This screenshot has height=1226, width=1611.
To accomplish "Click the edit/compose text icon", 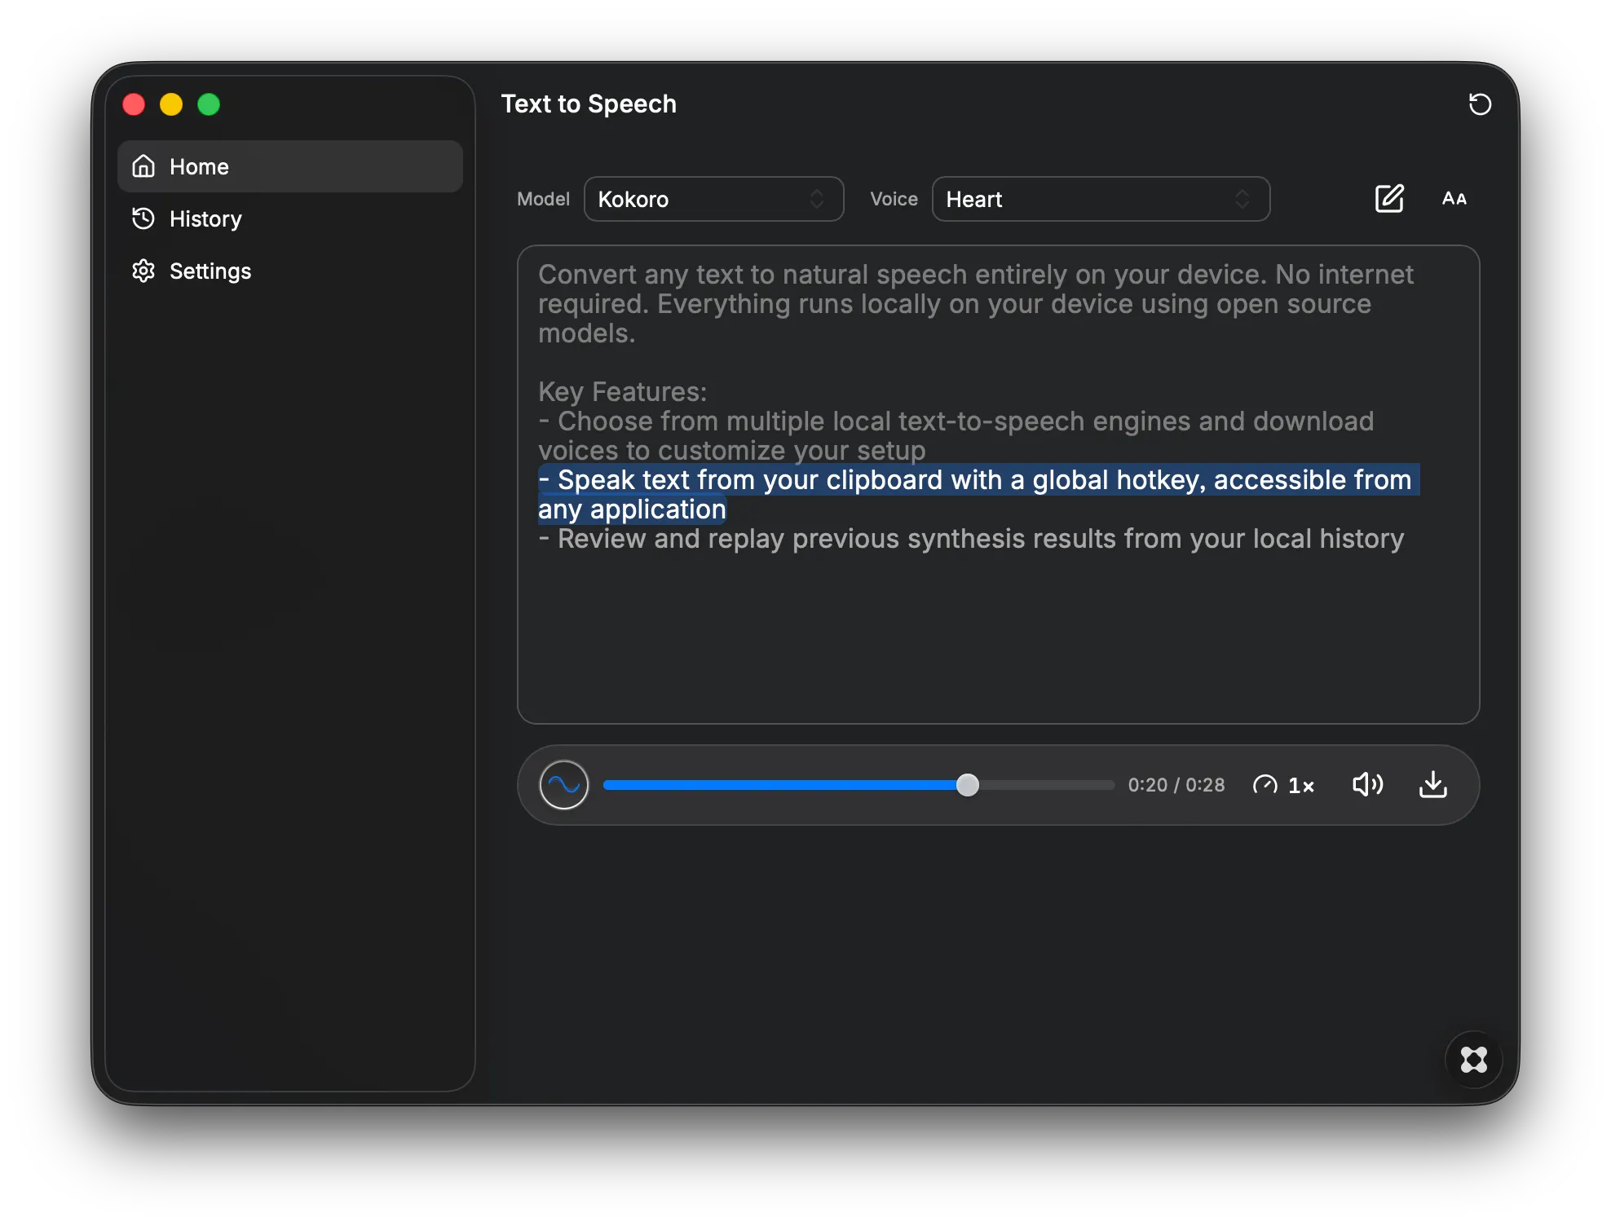I will pyautogui.click(x=1389, y=199).
